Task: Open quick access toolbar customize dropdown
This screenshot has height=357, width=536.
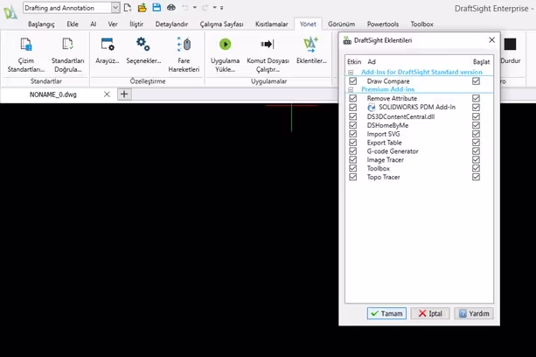Action: 222,8
